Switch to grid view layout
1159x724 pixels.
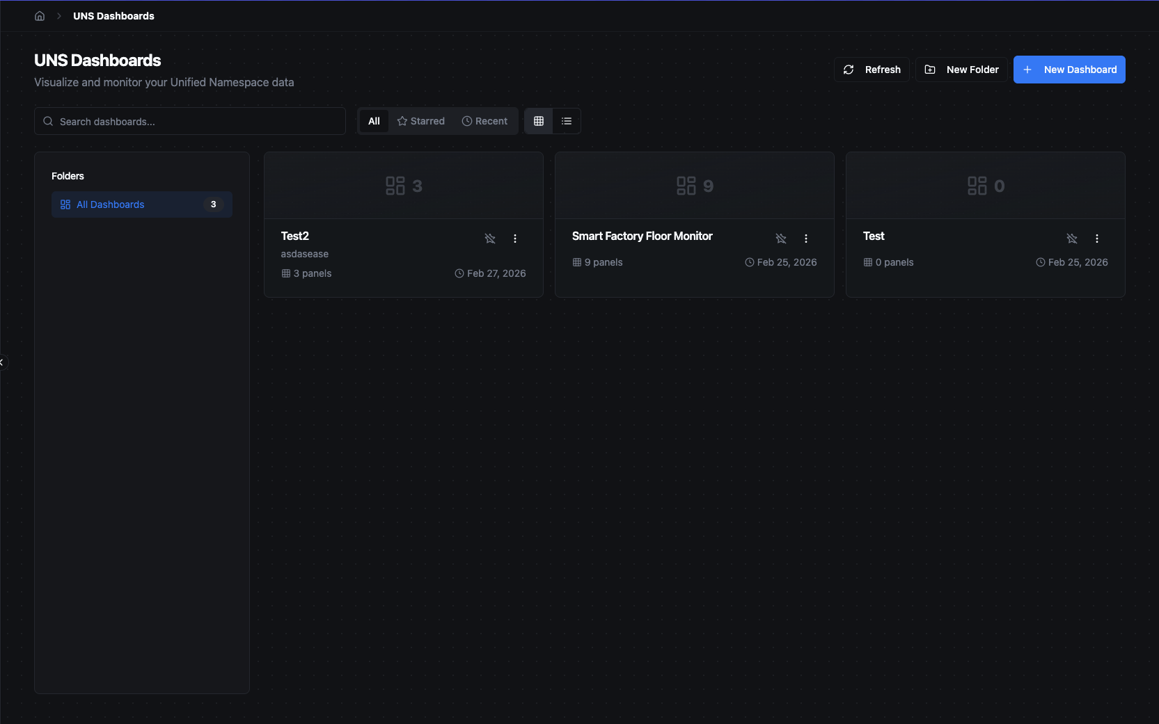pos(538,121)
